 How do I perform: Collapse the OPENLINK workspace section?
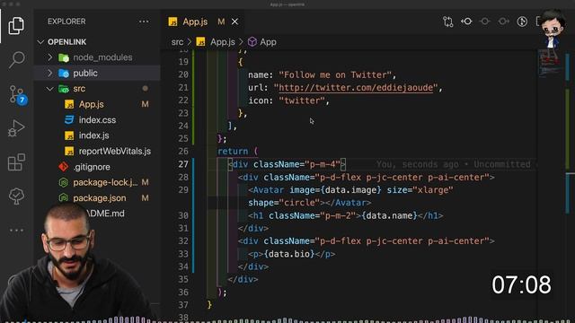click(x=66, y=42)
